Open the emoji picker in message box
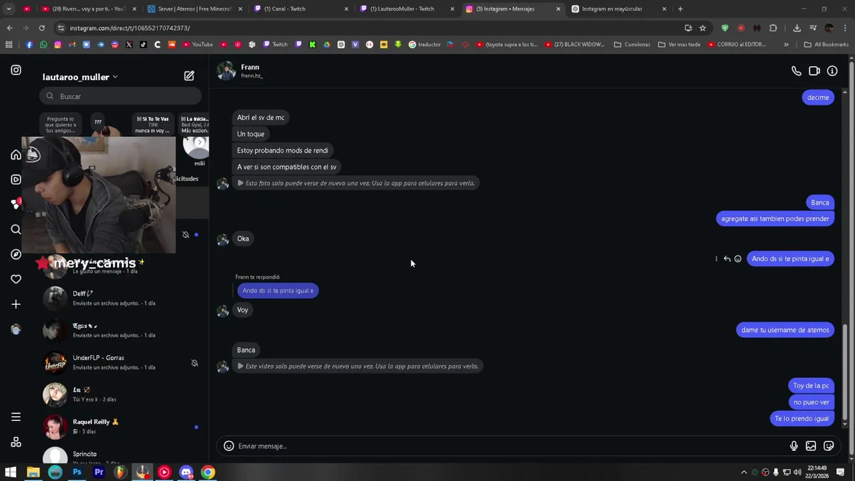Viewport: 855px width, 481px height. 228,446
